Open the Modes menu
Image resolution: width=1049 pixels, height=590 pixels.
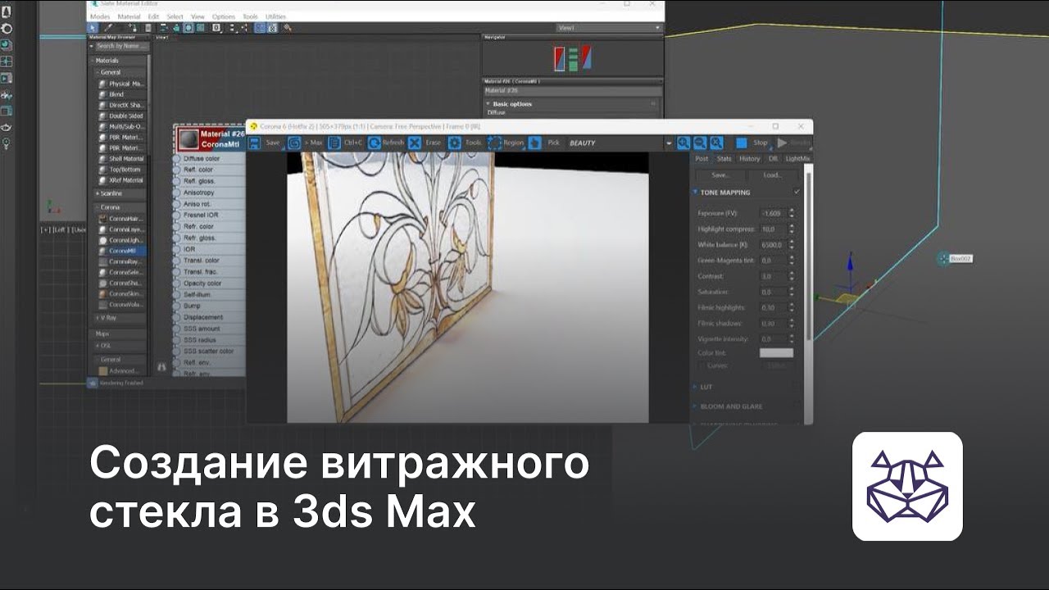(100, 16)
